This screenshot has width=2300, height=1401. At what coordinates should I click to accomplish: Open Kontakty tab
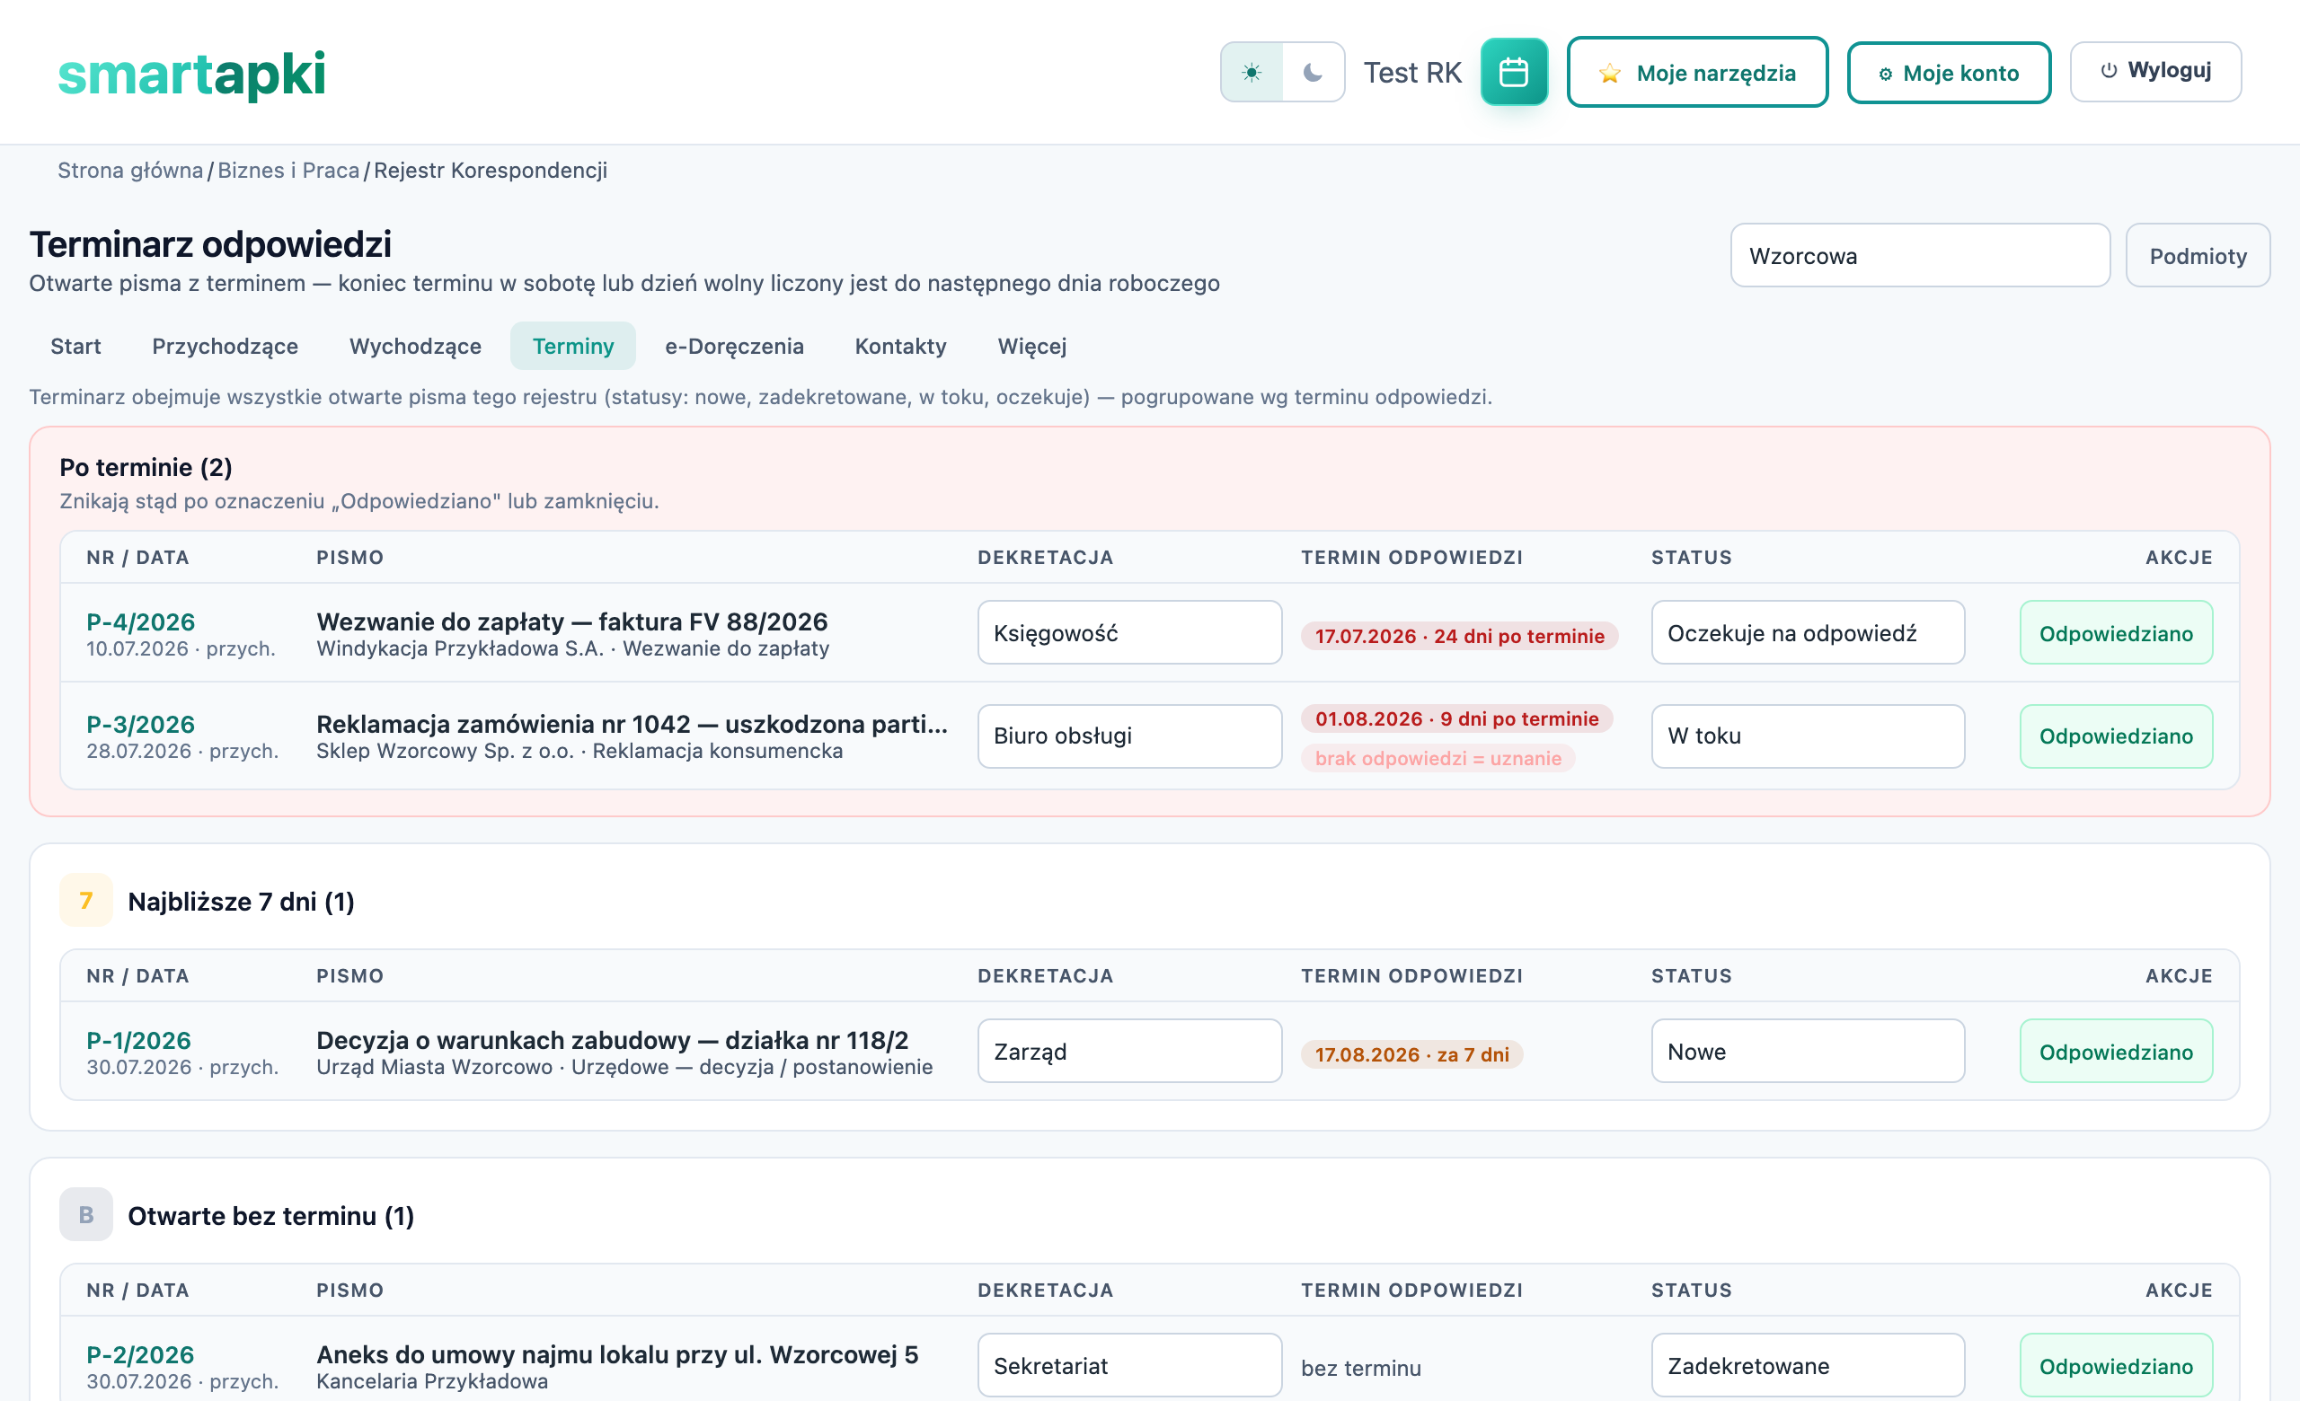900,346
